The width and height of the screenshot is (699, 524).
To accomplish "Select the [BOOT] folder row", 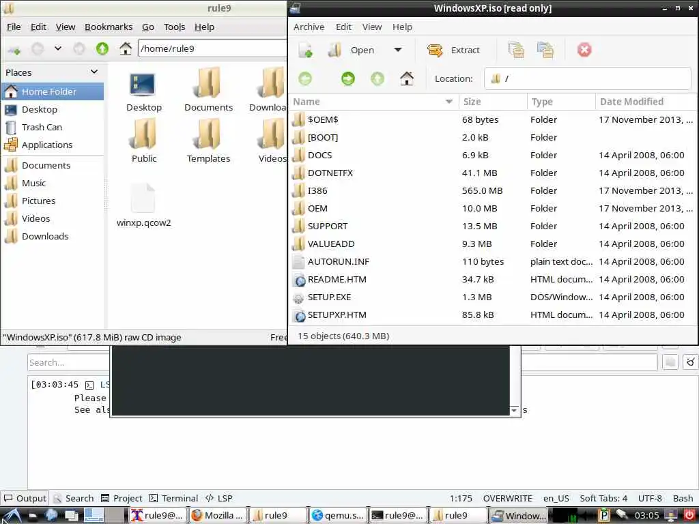I will point(493,137).
